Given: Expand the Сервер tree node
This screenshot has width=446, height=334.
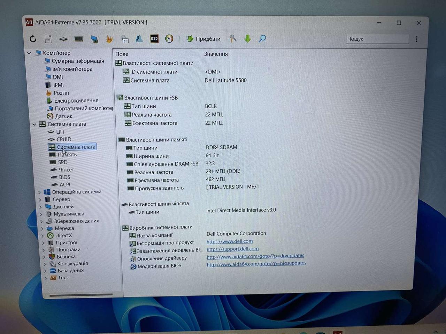Looking at the screenshot, I should [40, 200].
